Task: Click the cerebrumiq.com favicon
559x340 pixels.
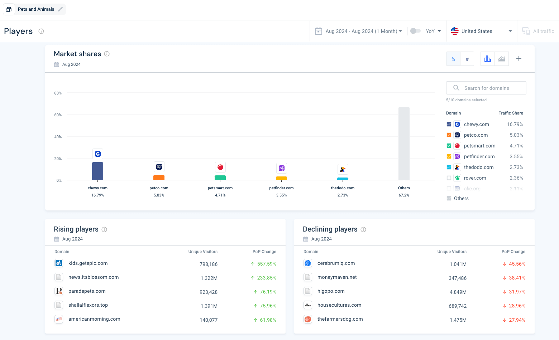Action: tap(308, 263)
